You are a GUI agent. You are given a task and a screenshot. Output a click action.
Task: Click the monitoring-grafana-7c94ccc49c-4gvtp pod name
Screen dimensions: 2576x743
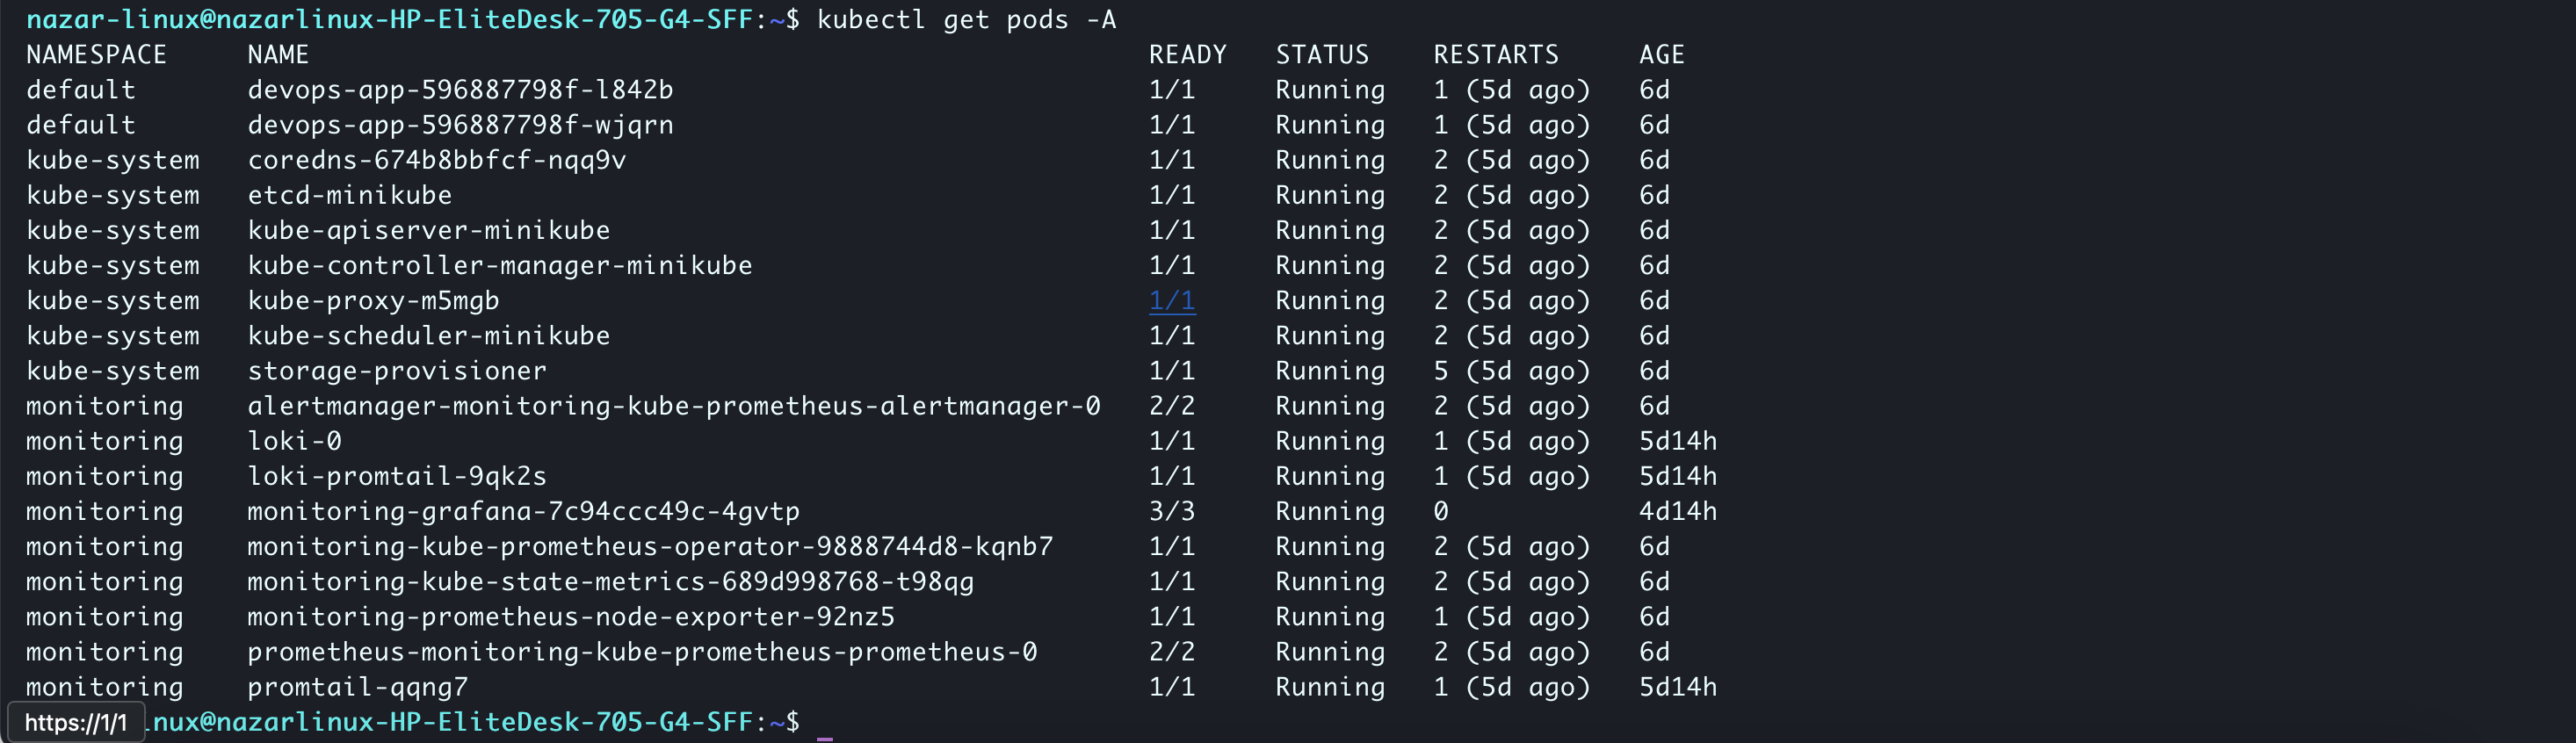523,511
